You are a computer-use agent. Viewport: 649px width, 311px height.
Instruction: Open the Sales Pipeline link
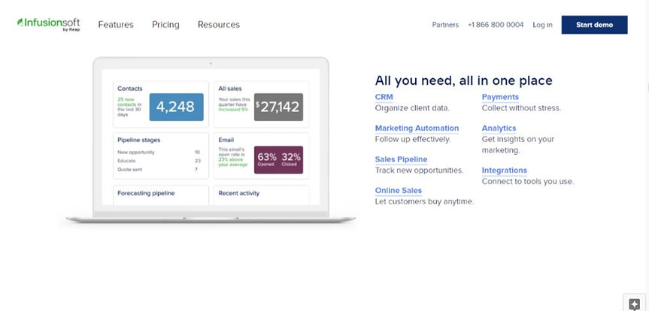[x=401, y=159]
